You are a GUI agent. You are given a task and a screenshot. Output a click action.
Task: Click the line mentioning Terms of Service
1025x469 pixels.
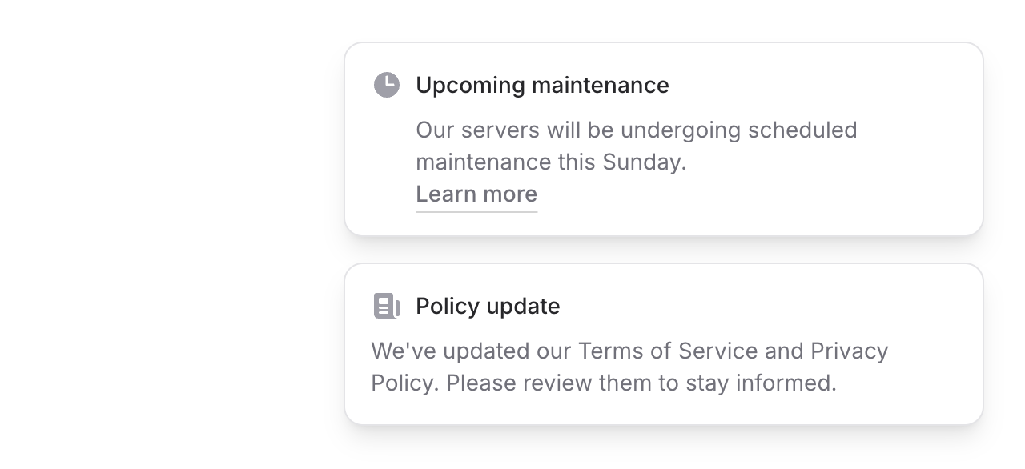click(629, 351)
